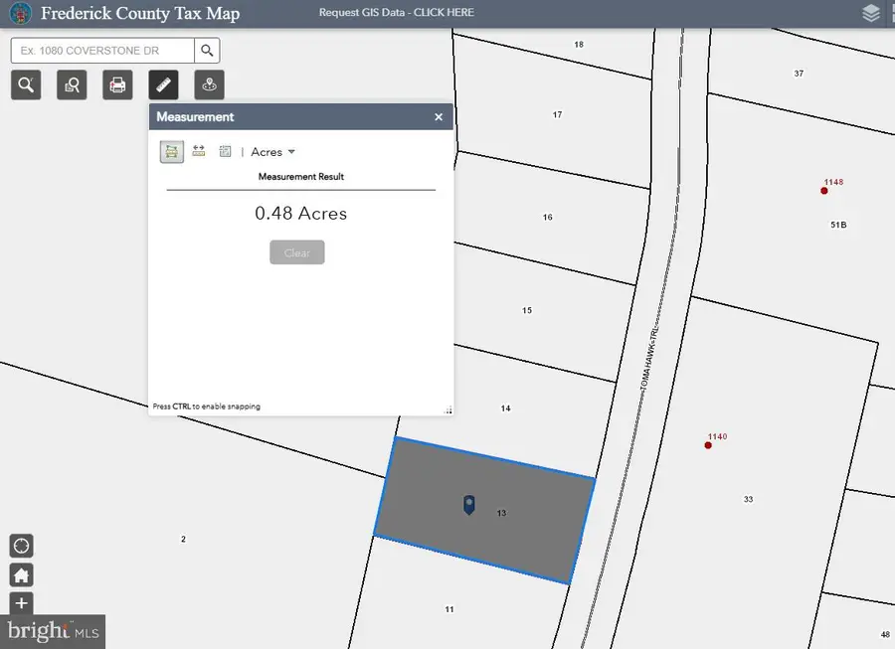Activate the point location measurement mode
895x649 pixels.
tap(225, 151)
